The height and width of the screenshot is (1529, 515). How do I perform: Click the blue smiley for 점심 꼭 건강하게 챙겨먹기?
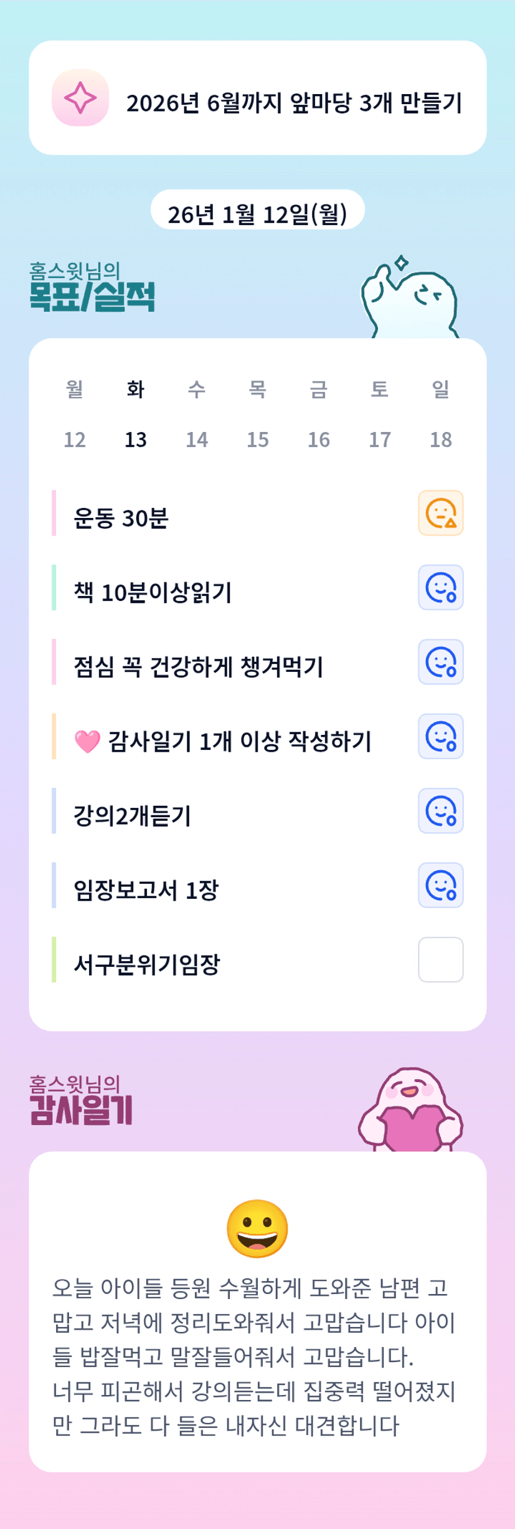440,662
